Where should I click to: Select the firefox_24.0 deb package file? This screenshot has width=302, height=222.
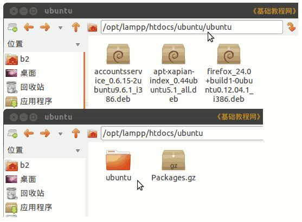point(229,73)
